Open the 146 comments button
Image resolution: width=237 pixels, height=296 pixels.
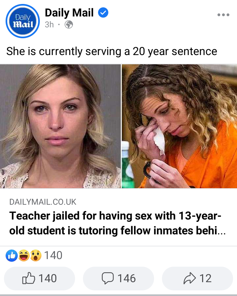[x=118, y=279]
